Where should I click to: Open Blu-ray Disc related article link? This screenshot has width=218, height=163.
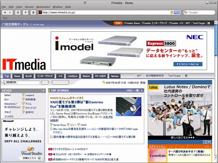coord(95,131)
